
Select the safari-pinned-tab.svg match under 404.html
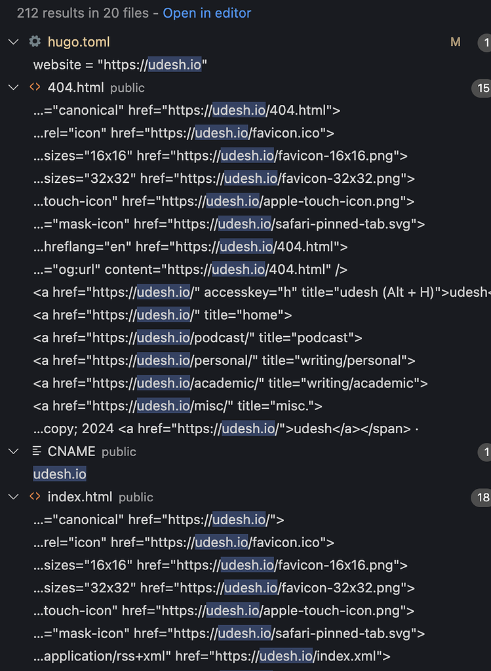coord(229,224)
